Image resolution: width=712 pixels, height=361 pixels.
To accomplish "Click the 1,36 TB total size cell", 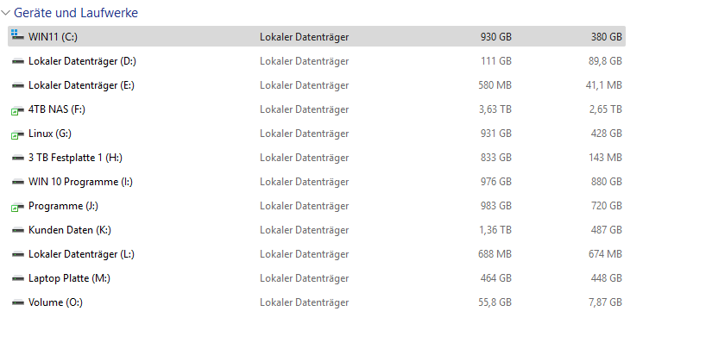I will pos(495,230).
